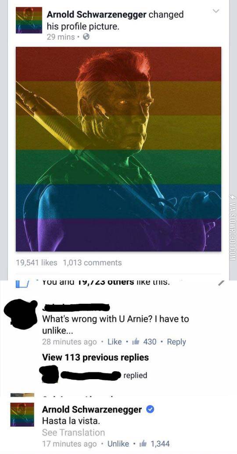The image size is (237, 454).
Task: Click the 29 mins timestamp
Action: (x=61, y=37)
